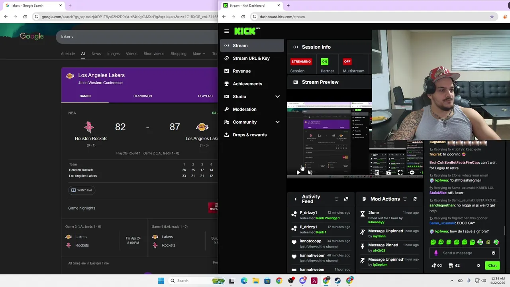Expand the More search filters dropdown
Screen dimensions: 510x287
tap(198, 54)
